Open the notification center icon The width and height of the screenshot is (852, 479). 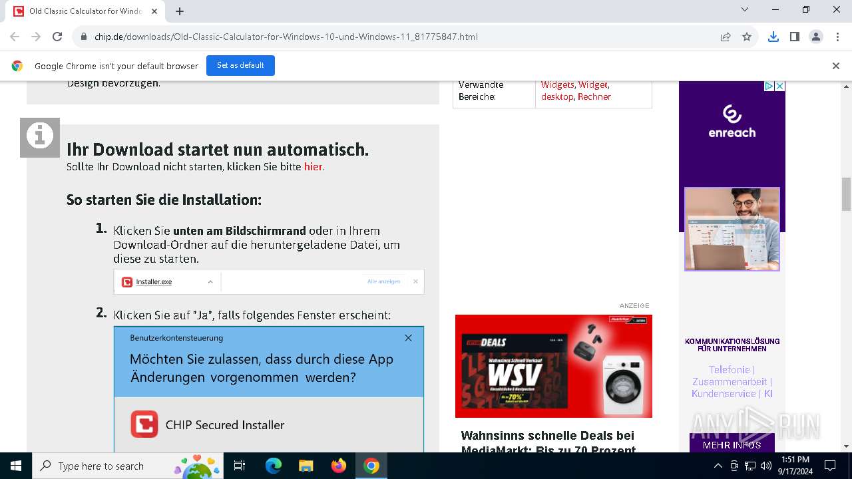(830, 466)
